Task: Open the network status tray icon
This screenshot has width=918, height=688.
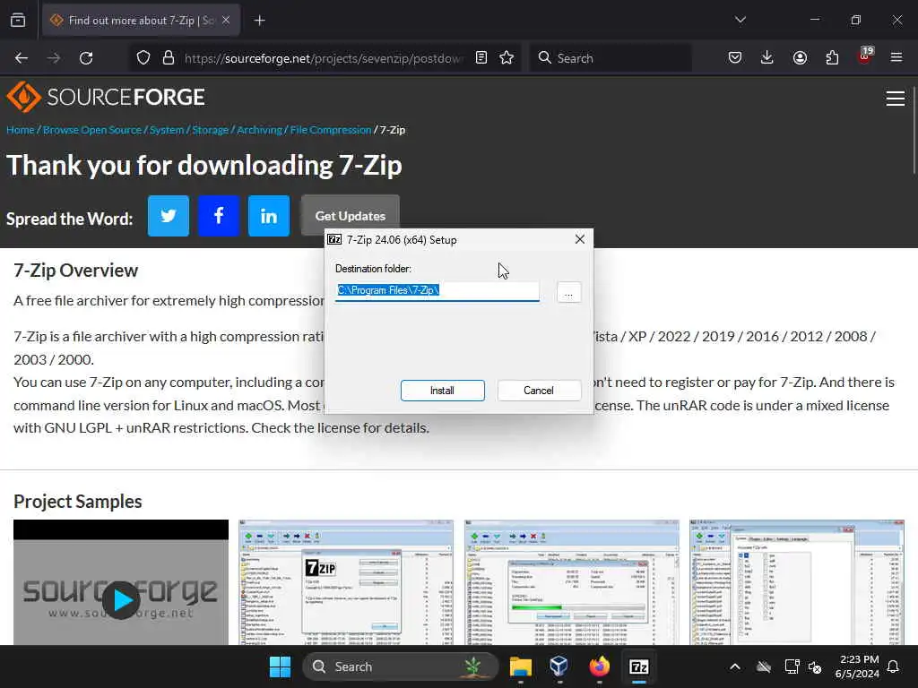Action: (792, 666)
